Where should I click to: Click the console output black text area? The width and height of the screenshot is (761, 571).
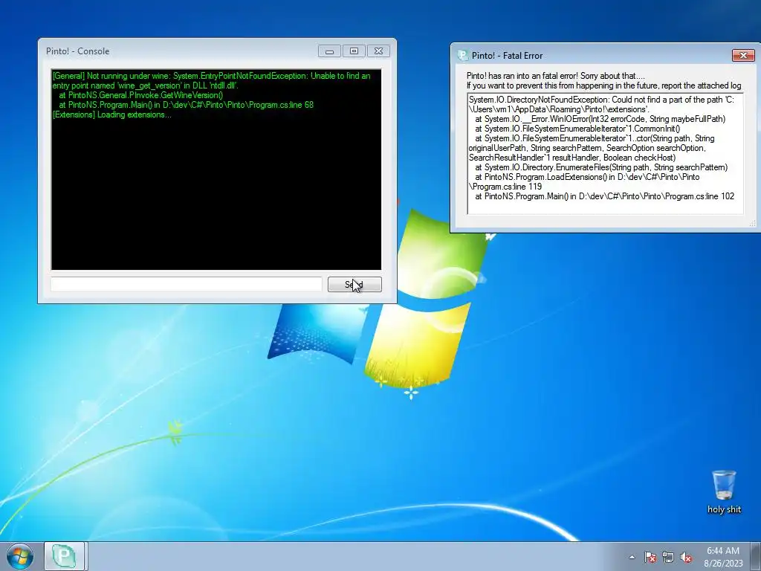tap(216, 169)
